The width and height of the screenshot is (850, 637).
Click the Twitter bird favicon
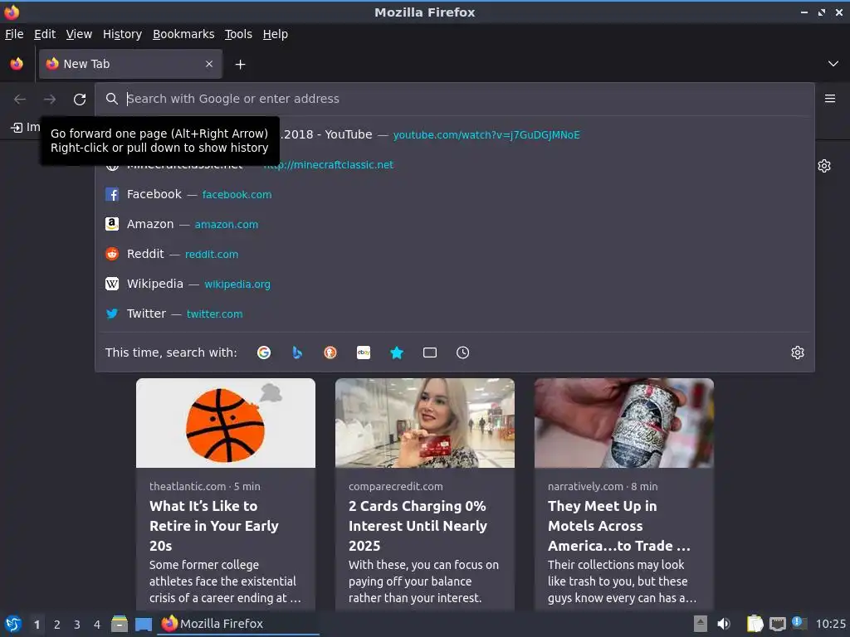[112, 313]
